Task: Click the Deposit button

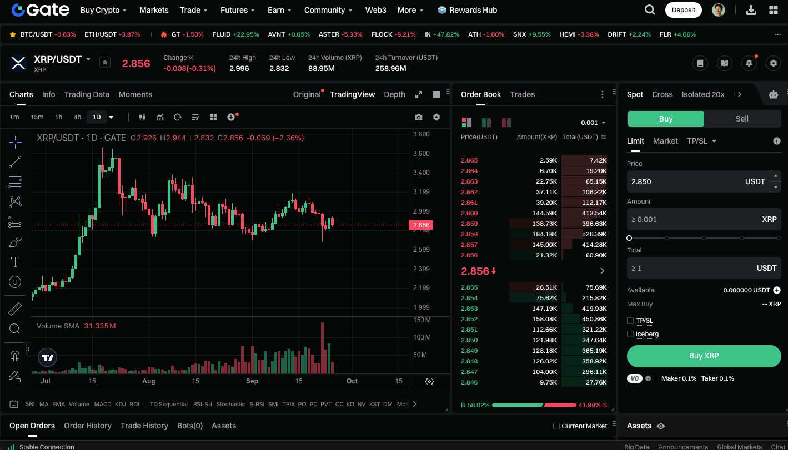Action: (683, 10)
